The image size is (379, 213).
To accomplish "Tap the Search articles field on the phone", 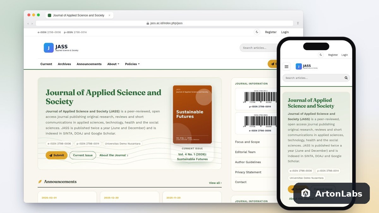I will (x=316, y=78).
